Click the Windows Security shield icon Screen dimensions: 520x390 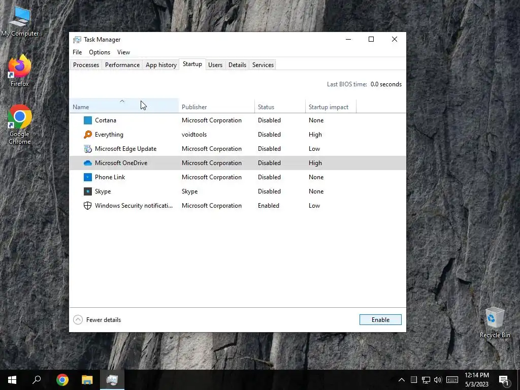point(87,206)
